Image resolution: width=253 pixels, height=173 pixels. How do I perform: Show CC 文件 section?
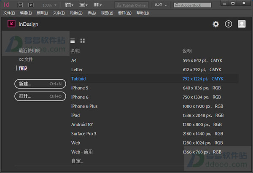[26, 59]
